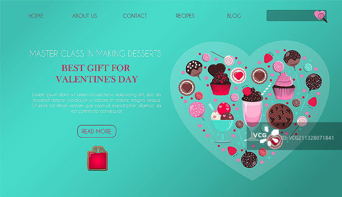
Task: Click the Master Class in Making Desserts title
Action: (x=95, y=53)
